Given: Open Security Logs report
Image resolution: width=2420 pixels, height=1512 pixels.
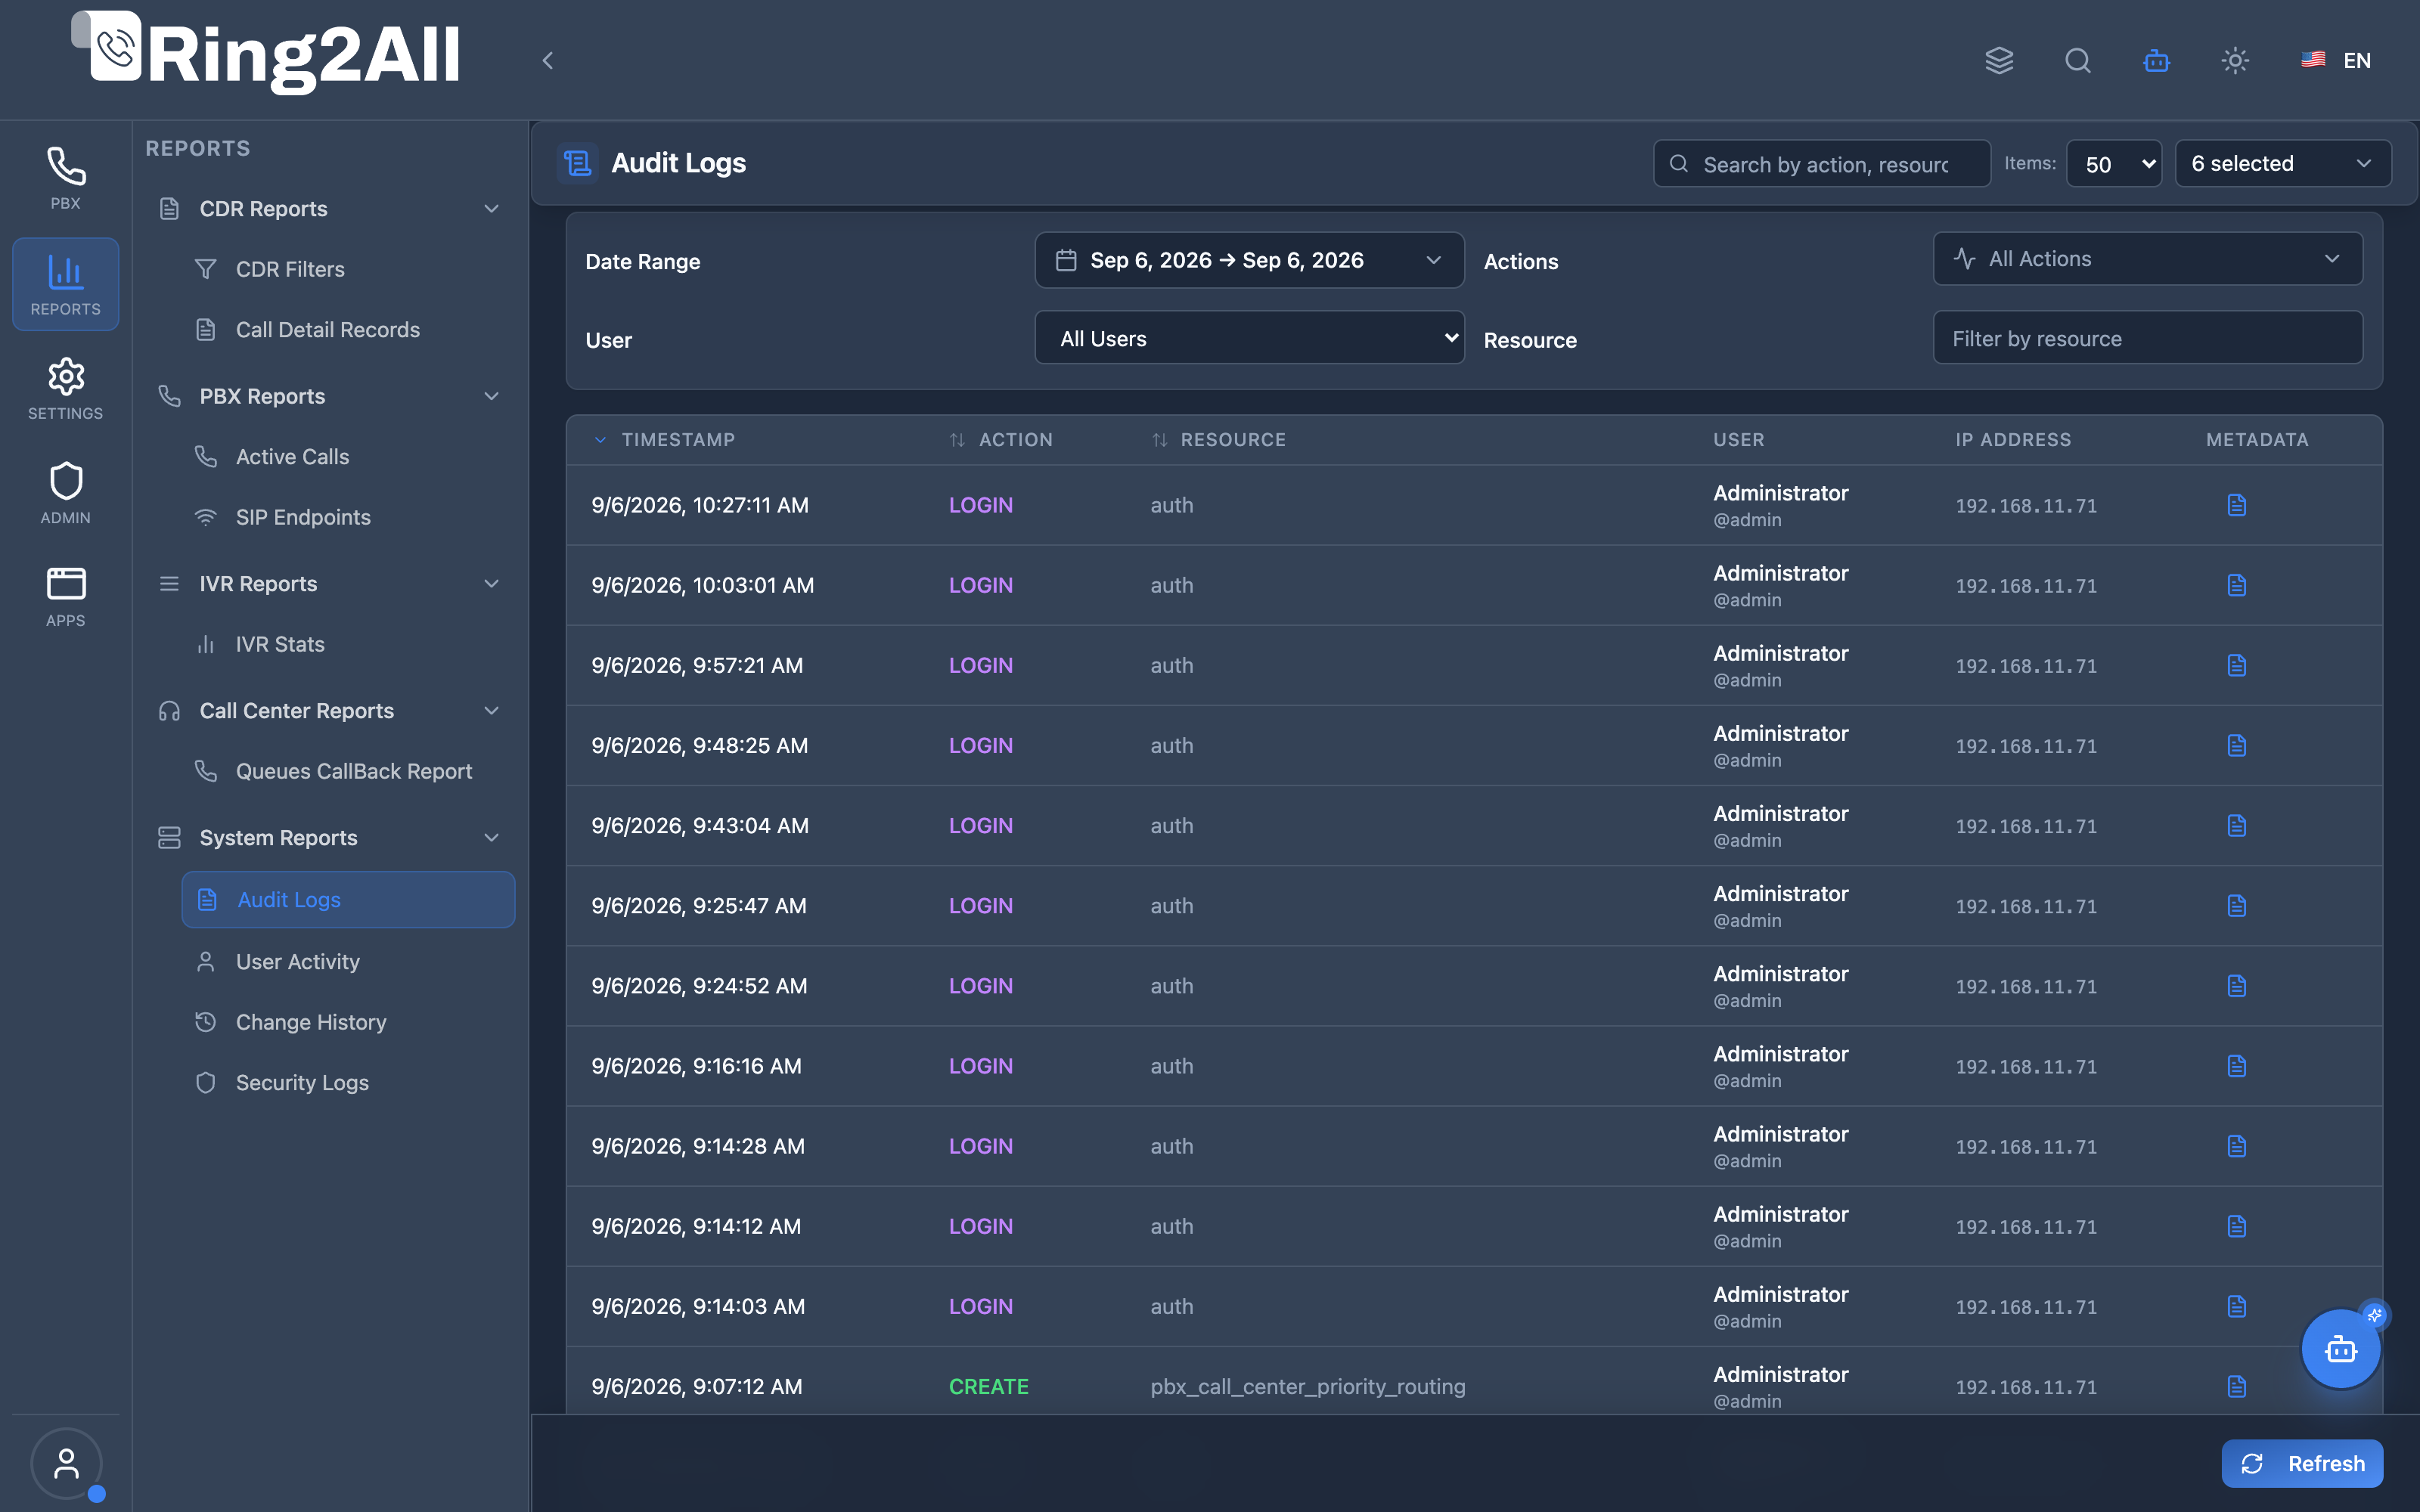Looking at the screenshot, I should point(348,1083).
